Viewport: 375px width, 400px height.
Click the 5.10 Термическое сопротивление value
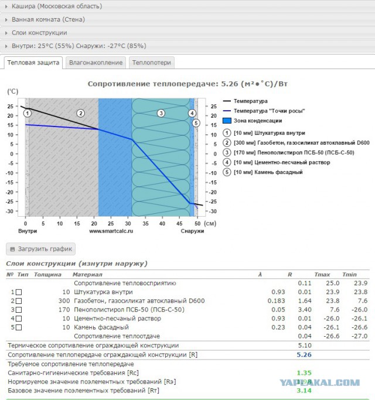click(305, 346)
